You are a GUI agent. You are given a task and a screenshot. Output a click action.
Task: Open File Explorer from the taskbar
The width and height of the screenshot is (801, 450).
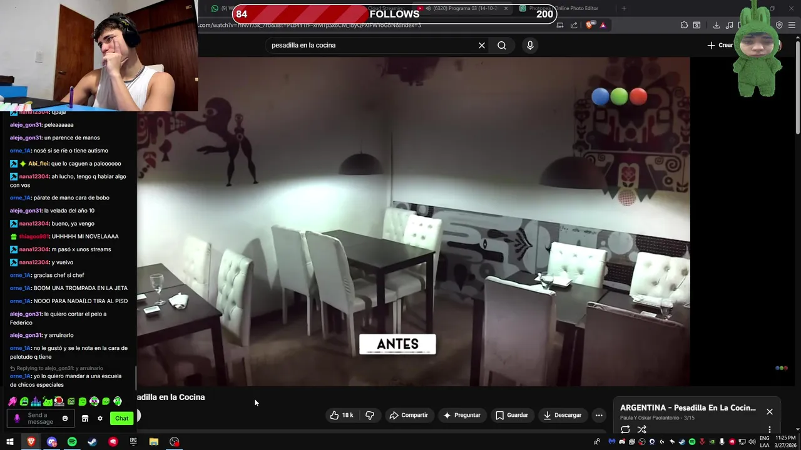[x=154, y=442]
